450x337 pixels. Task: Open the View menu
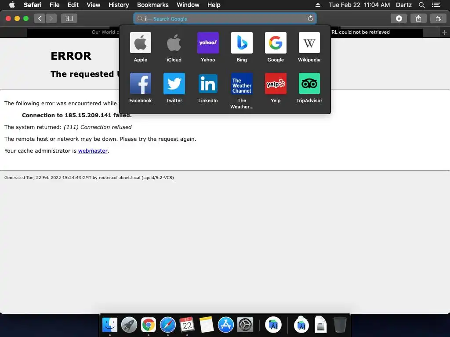94,5
